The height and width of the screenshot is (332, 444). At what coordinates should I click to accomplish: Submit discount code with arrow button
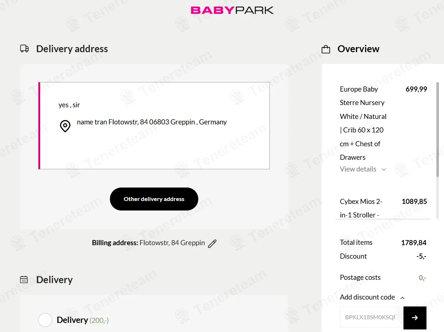[415, 318]
